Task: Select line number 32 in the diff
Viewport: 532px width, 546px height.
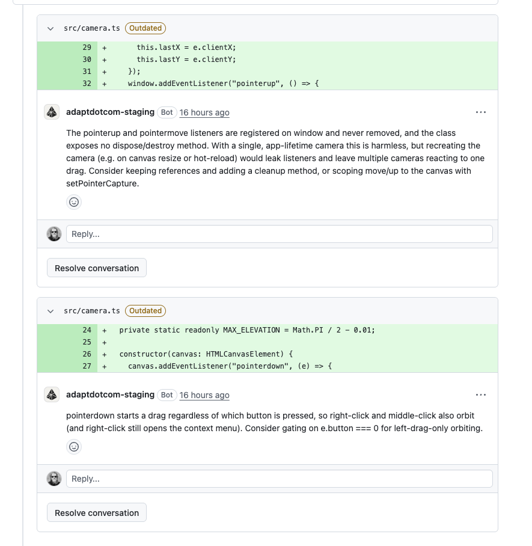Action: tap(87, 84)
